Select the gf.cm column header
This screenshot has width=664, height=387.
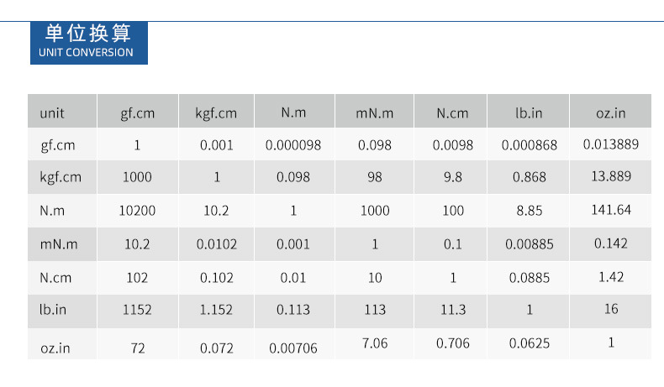coord(138,111)
